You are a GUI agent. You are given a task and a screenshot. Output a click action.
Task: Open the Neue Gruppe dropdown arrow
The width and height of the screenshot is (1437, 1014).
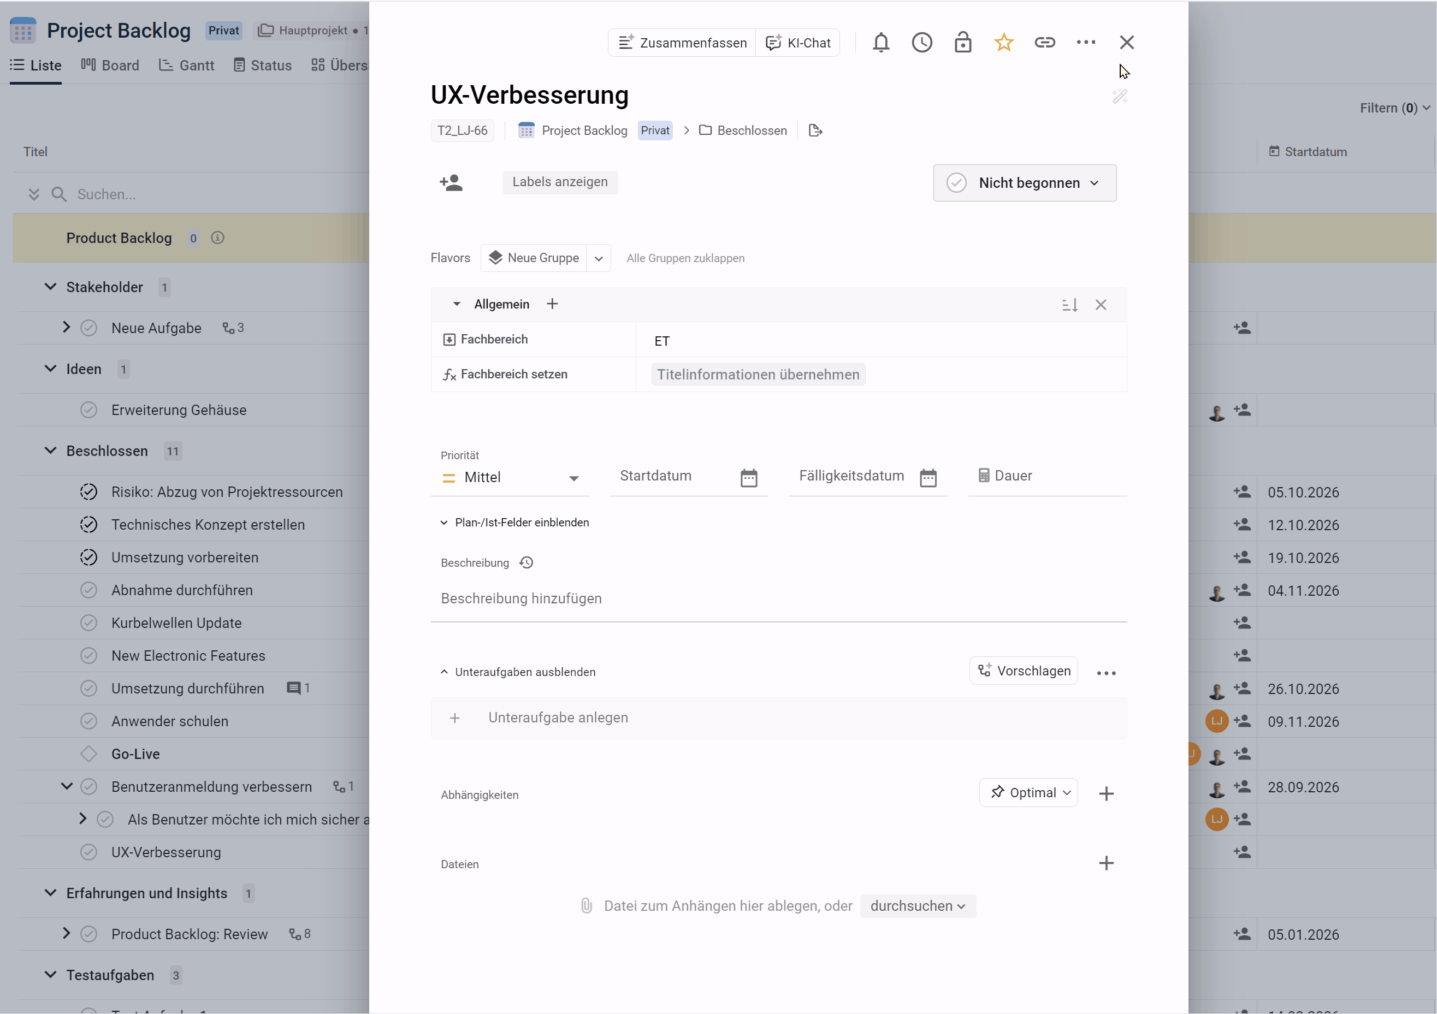click(598, 258)
